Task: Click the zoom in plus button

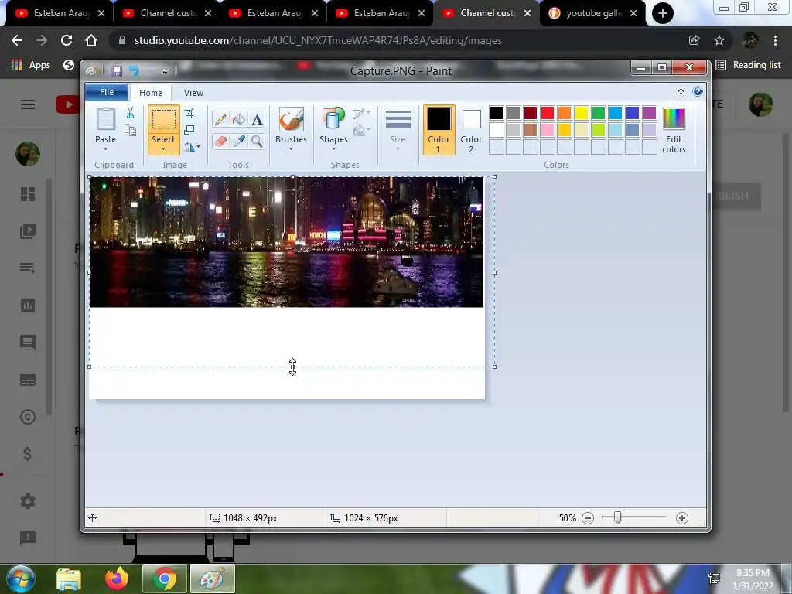Action: coord(682,518)
